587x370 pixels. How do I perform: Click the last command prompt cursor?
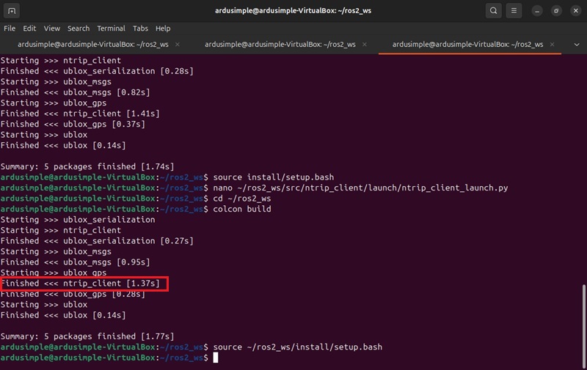click(x=215, y=358)
